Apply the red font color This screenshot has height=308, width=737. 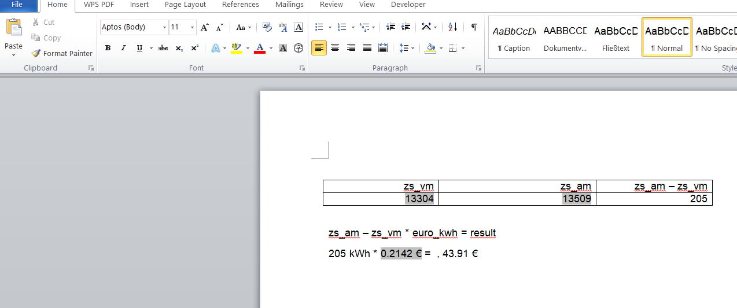(x=260, y=48)
